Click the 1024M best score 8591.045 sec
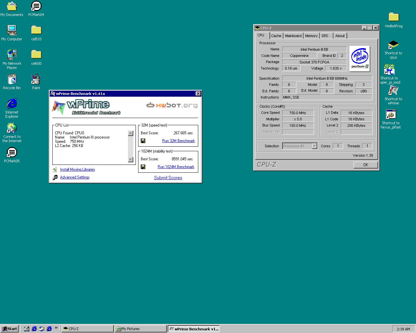 pos(182,159)
